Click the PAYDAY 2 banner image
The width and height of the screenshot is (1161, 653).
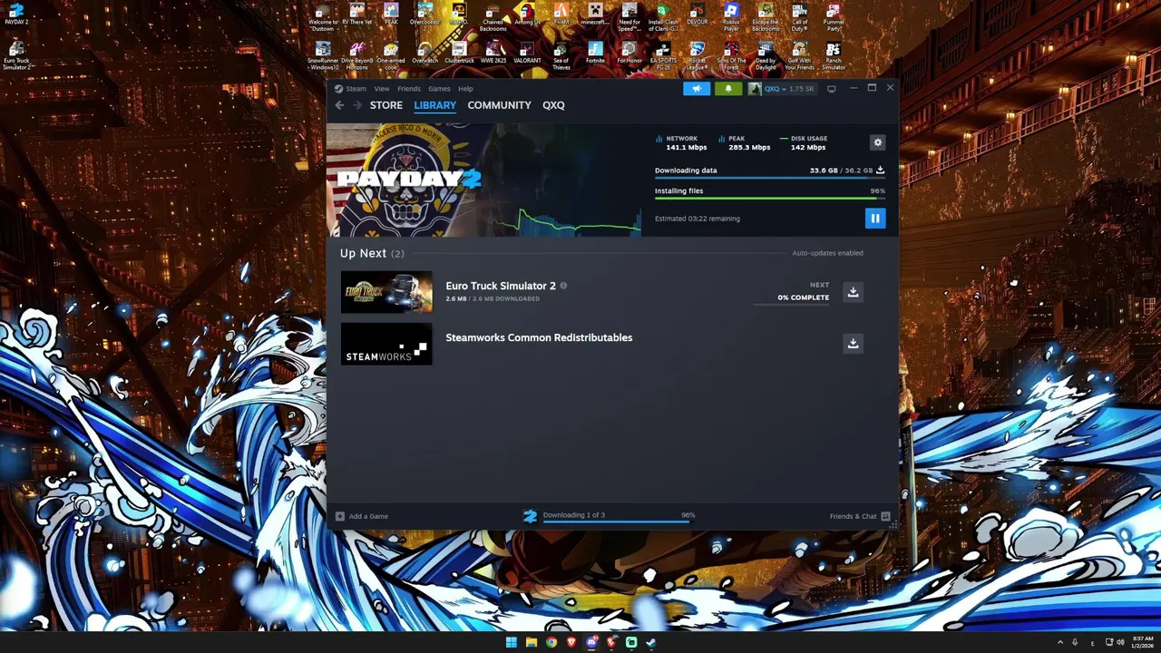coord(484,180)
